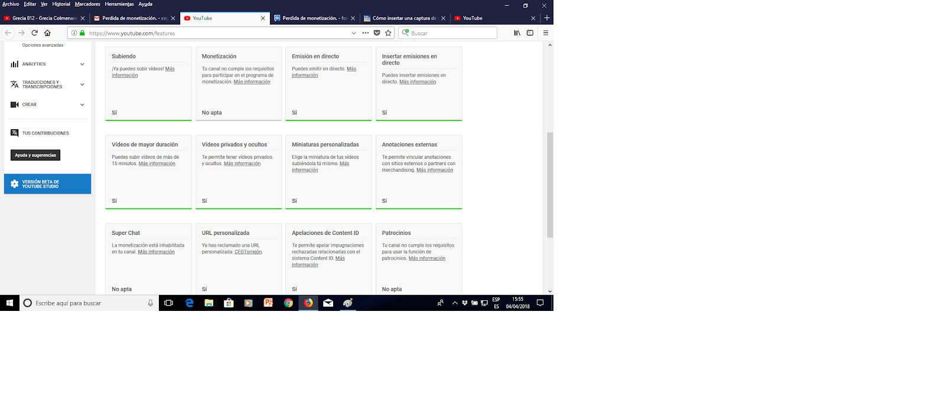Switch to the Cómo insertar una captura tab
945x413 pixels.
(405, 18)
